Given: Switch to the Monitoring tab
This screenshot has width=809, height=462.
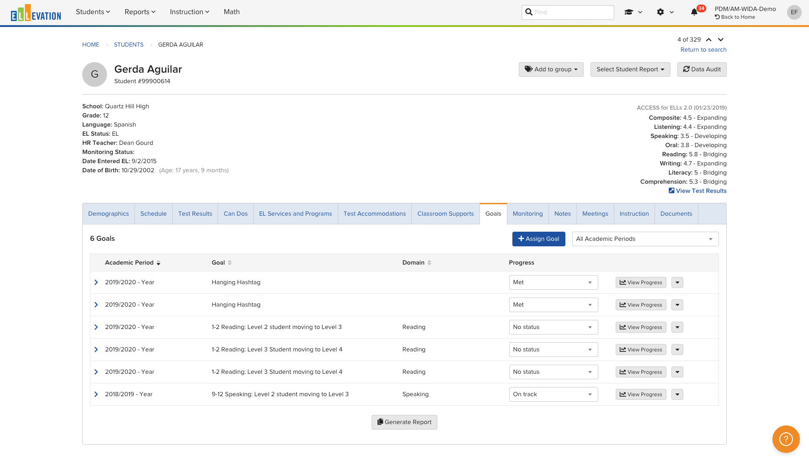Looking at the screenshot, I should [x=528, y=214].
